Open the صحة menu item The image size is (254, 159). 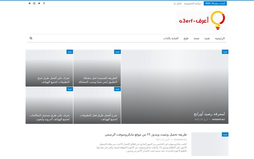196,38
